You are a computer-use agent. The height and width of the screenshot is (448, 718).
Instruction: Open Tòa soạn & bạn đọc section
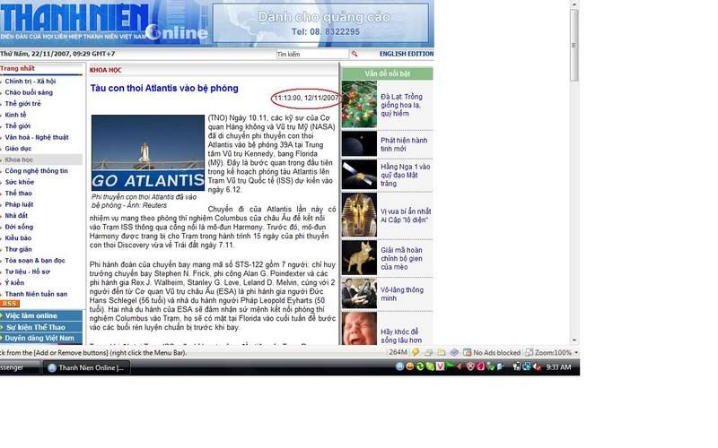(x=35, y=261)
